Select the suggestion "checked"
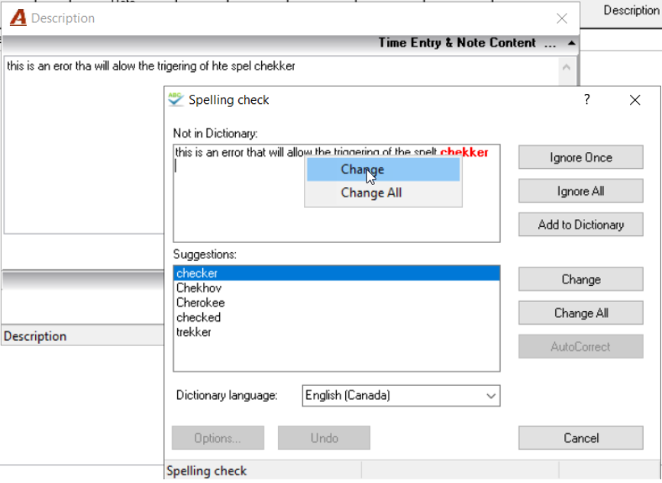Viewport: 662px width, 483px height. (x=337, y=318)
